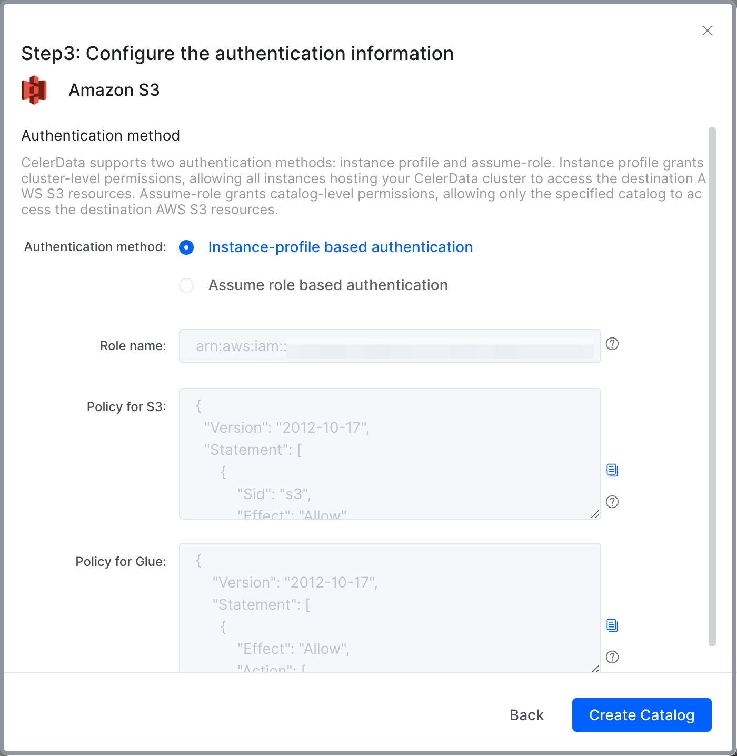The image size is (737, 756).
Task: Go back to the previous step
Action: click(x=526, y=715)
